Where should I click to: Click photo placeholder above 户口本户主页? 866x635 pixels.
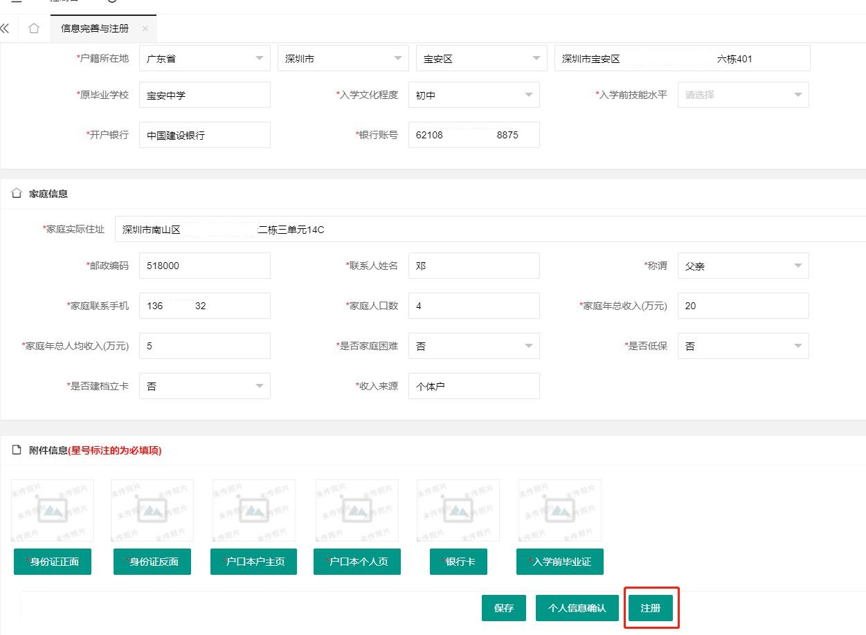[254, 510]
